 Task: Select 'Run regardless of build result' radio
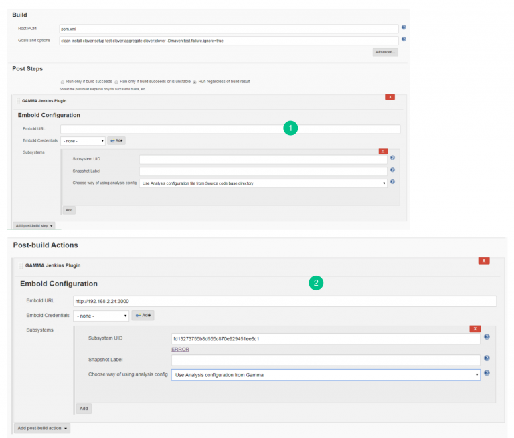[x=194, y=82]
